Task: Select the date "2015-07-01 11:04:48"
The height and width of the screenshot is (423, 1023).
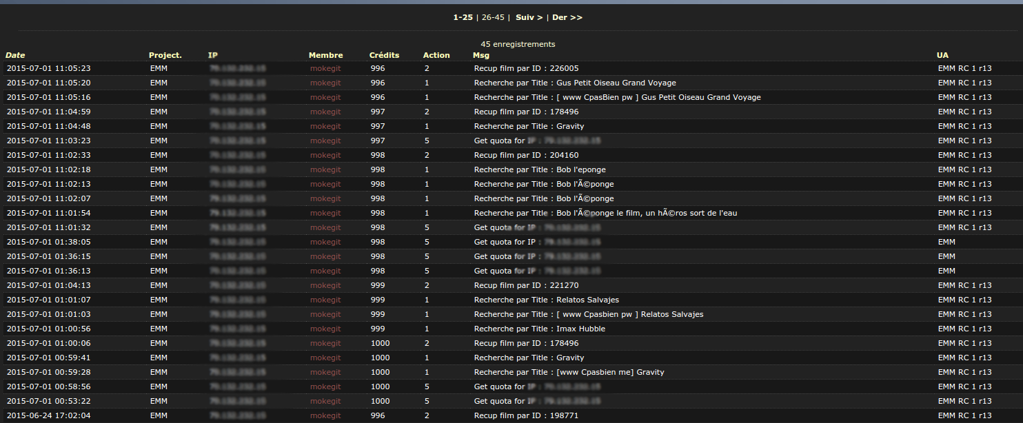Action: coord(48,126)
